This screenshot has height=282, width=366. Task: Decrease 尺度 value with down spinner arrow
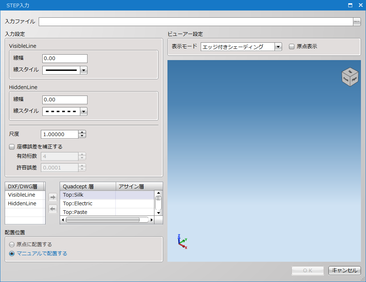(82, 136)
